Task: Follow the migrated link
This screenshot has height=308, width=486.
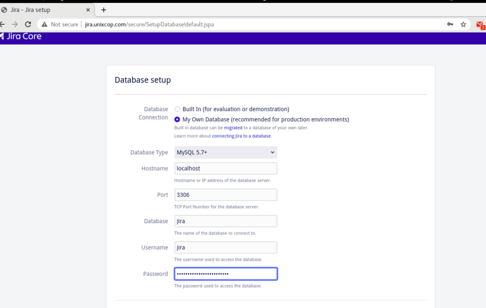Action: point(233,128)
